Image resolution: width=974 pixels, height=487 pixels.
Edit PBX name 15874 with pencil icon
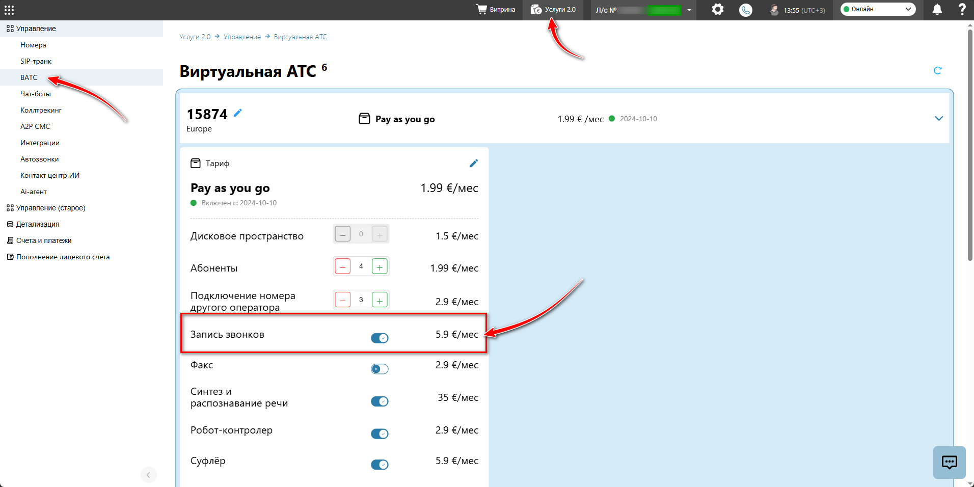click(238, 113)
